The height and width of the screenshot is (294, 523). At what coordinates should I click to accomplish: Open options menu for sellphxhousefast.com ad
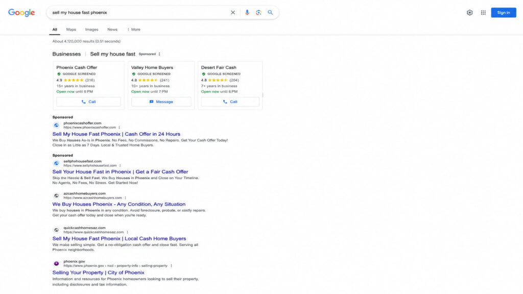120,165
